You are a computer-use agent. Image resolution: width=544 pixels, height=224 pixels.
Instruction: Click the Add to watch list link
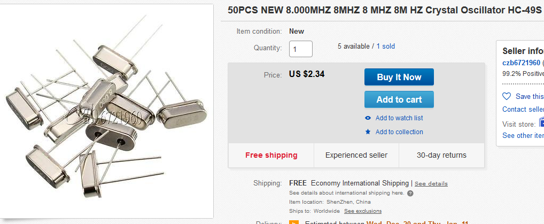pyautogui.click(x=399, y=118)
